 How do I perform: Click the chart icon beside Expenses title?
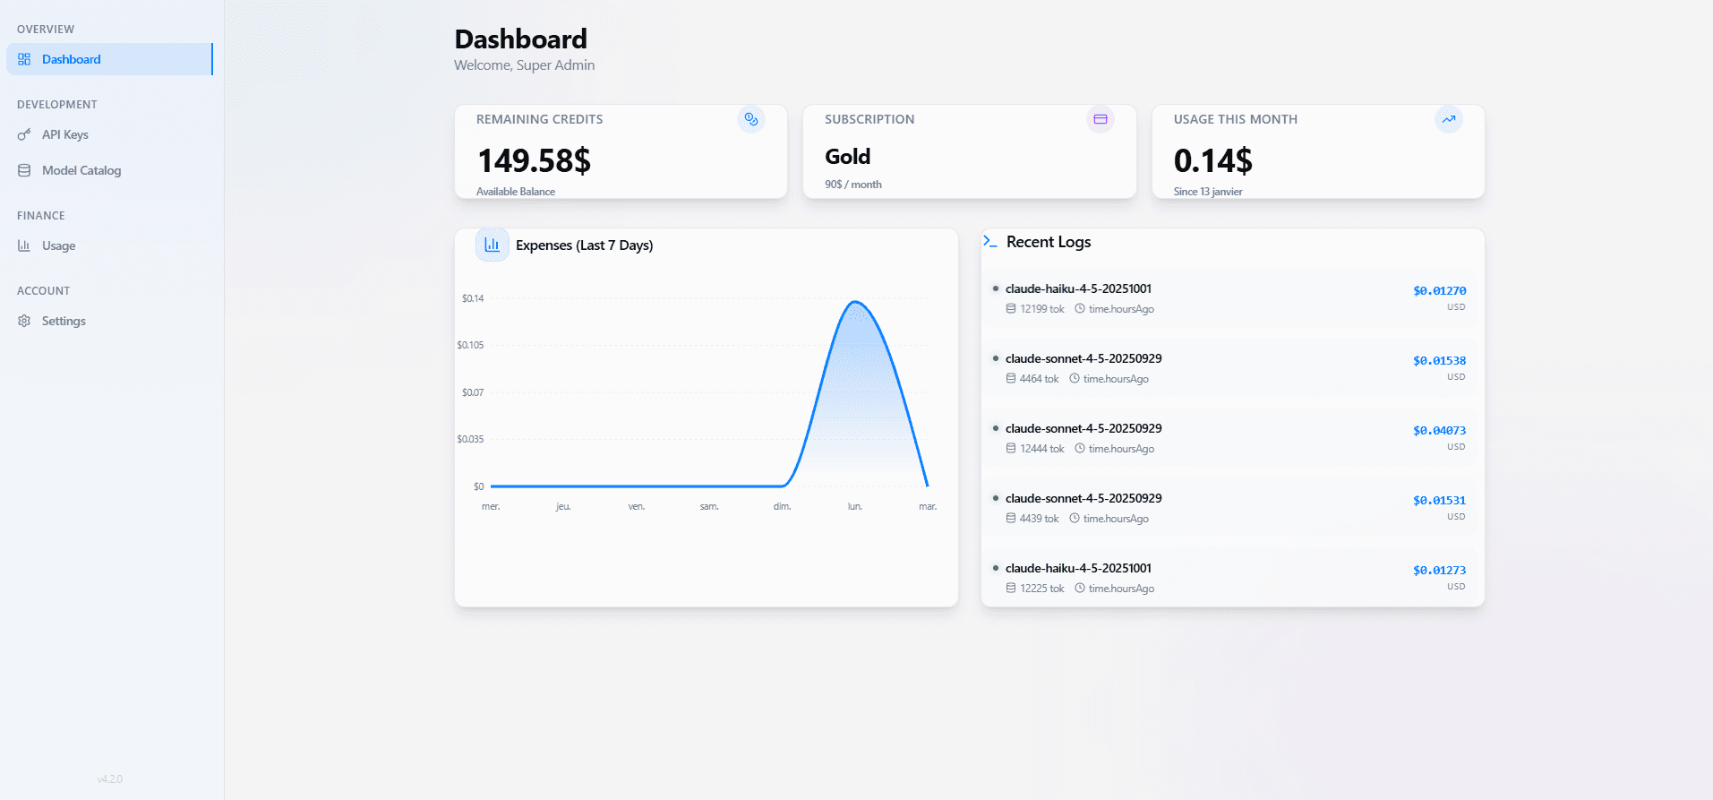coord(492,245)
